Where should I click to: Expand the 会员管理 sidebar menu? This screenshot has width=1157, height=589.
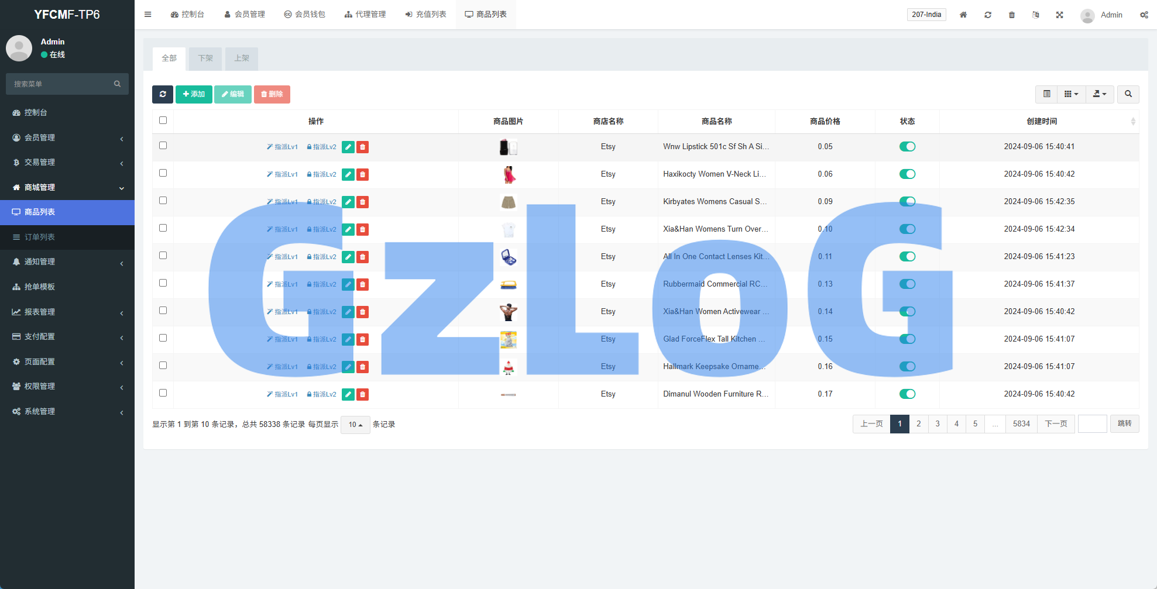point(67,137)
